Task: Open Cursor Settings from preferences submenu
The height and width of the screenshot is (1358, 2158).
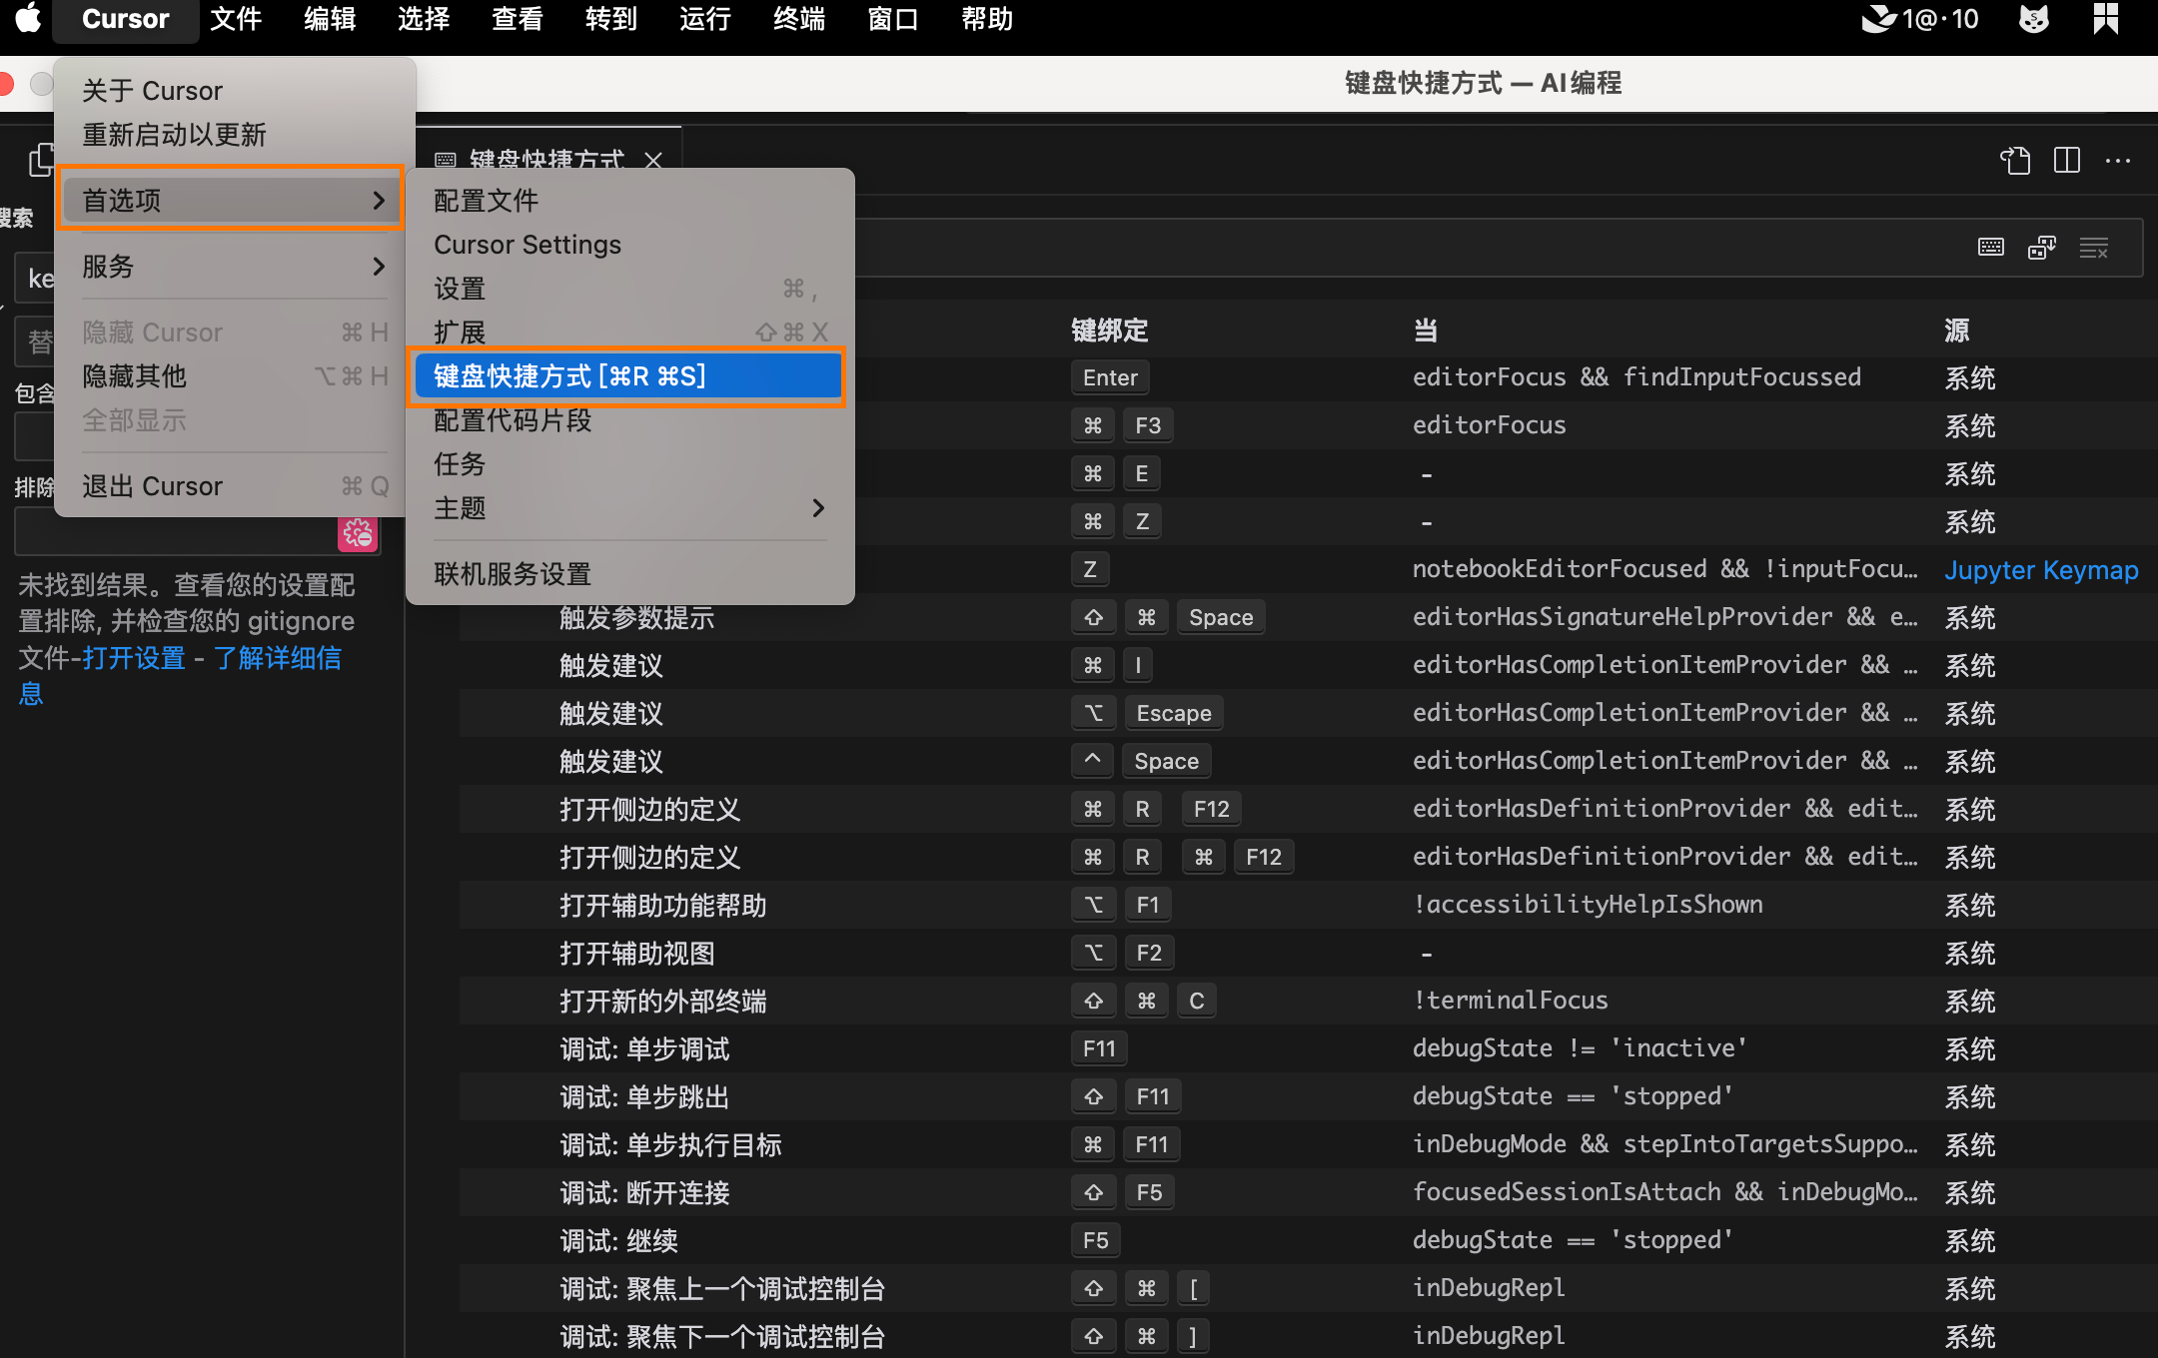Action: (528, 245)
